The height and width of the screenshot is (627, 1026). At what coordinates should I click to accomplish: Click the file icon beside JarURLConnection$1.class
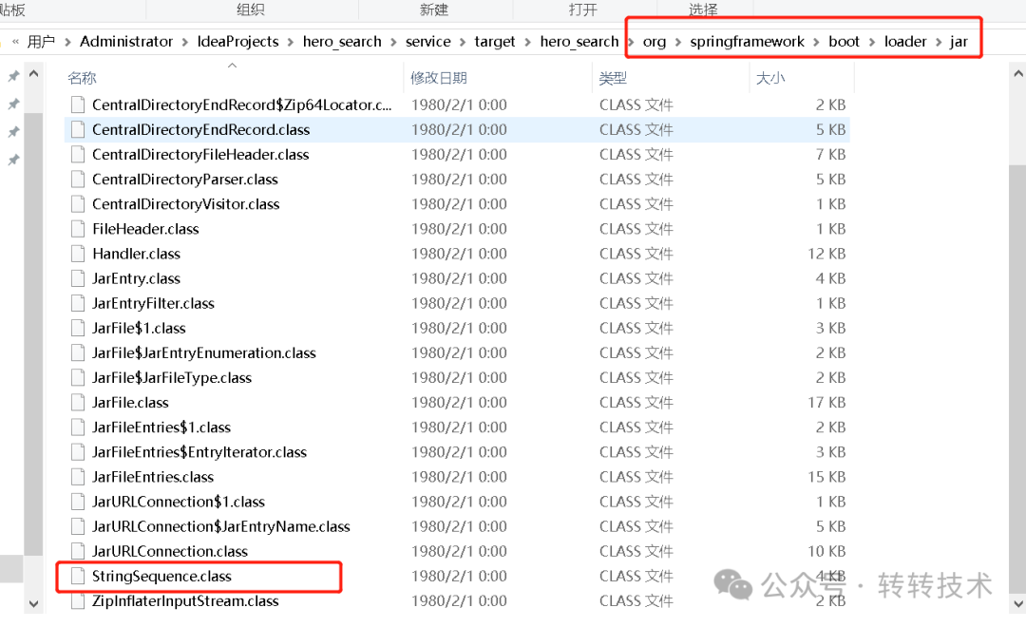tap(78, 502)
